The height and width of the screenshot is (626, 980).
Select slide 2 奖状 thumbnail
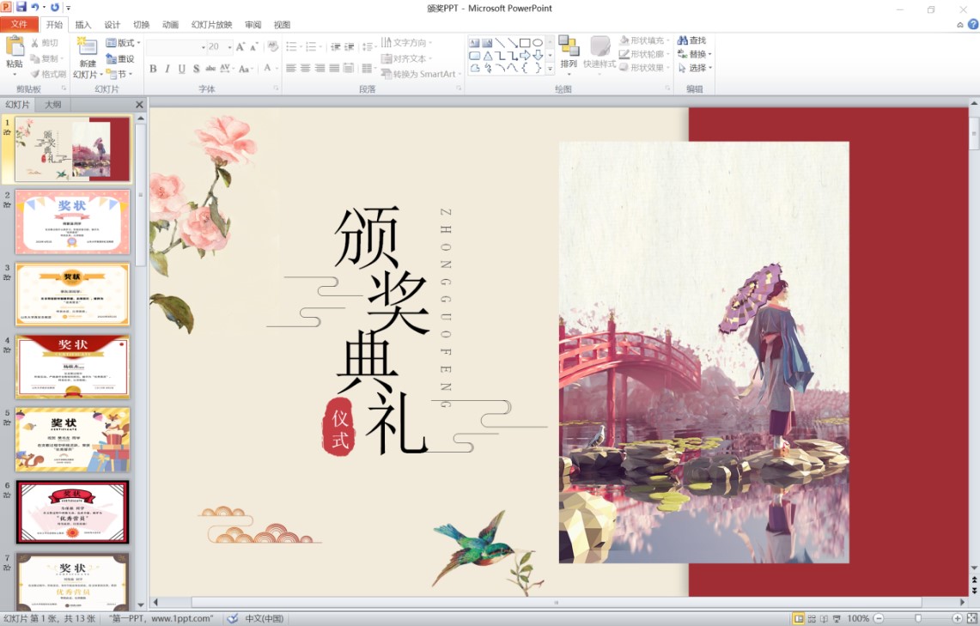click(x=72, y=222)
